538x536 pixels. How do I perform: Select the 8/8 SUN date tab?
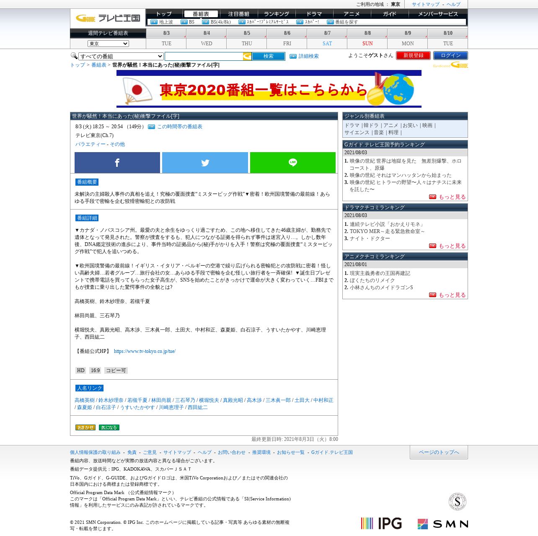pos(367,38)
